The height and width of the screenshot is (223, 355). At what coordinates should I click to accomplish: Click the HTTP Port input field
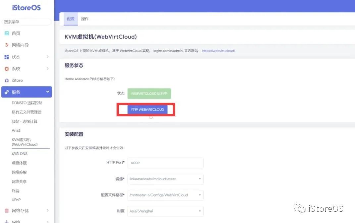click(166, 163)
